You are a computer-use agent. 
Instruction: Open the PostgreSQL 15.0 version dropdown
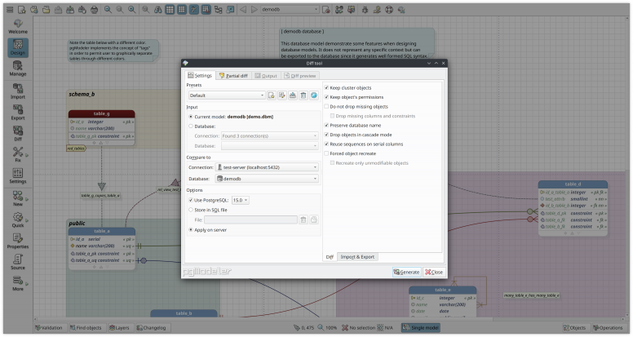(x=240, y=200)
